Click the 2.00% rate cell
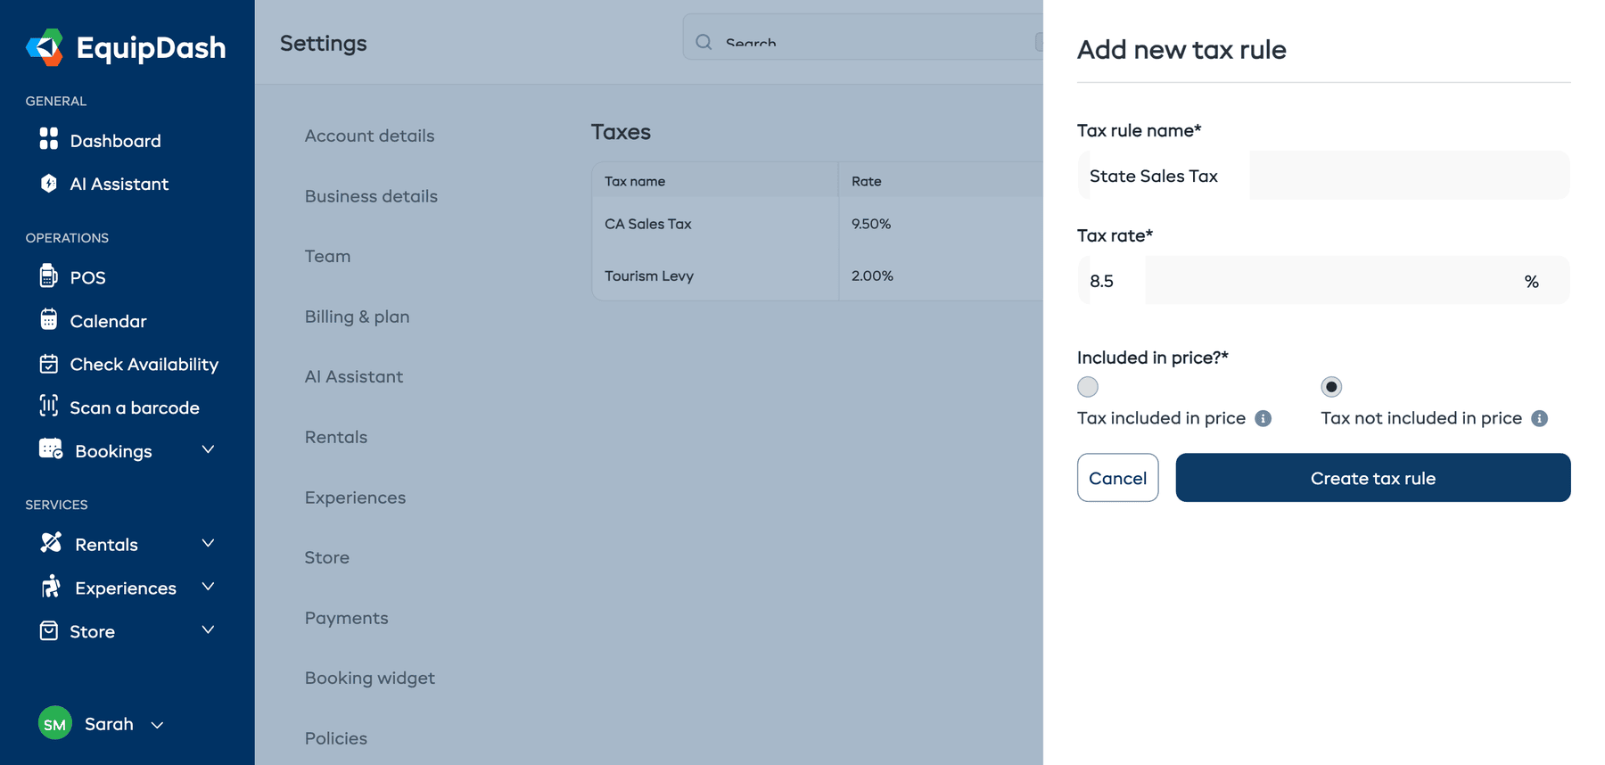 (x=871, y=276)
